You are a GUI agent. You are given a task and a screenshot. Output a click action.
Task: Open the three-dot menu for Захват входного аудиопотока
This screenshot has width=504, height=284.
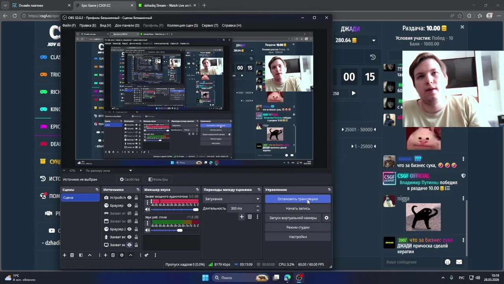[148, 202]
